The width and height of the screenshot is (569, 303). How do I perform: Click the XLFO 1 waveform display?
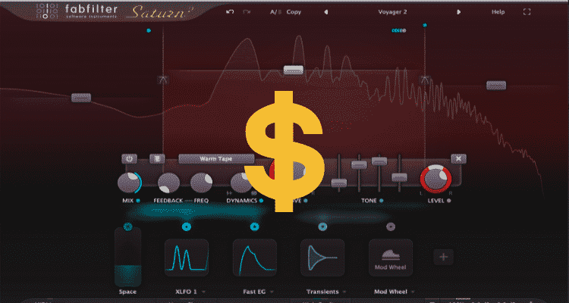pyautogui.click(x=187, y=261)
